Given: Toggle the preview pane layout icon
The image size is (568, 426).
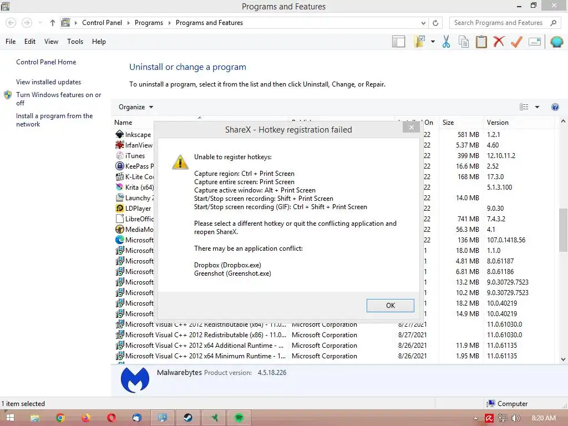Looking at the screenshot, I should click(398, 42).
